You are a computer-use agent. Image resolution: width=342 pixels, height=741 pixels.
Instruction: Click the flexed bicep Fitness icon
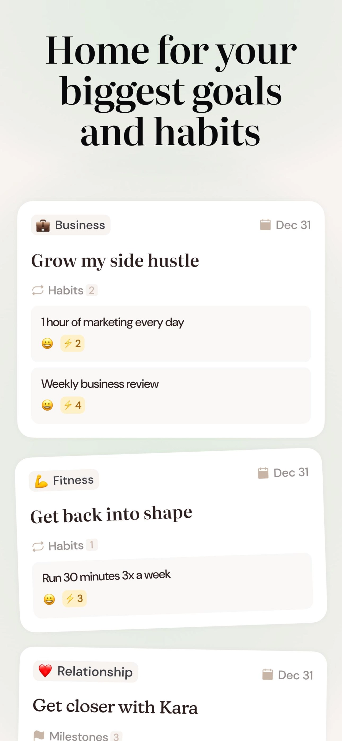[41, 481]
